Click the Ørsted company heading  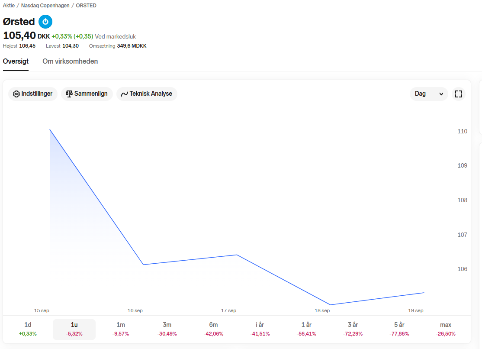coord(19,22)
